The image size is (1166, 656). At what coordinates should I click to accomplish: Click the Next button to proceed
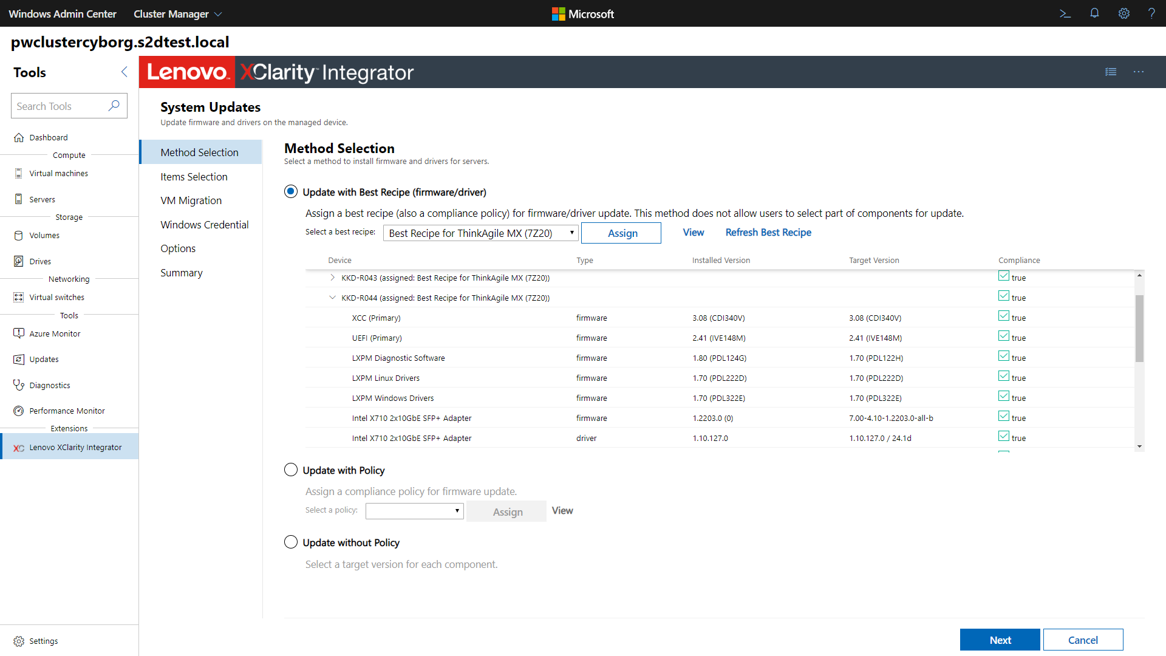click(1000, 639)
